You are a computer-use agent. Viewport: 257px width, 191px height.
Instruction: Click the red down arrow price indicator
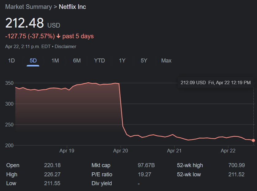tap(58, 36)
